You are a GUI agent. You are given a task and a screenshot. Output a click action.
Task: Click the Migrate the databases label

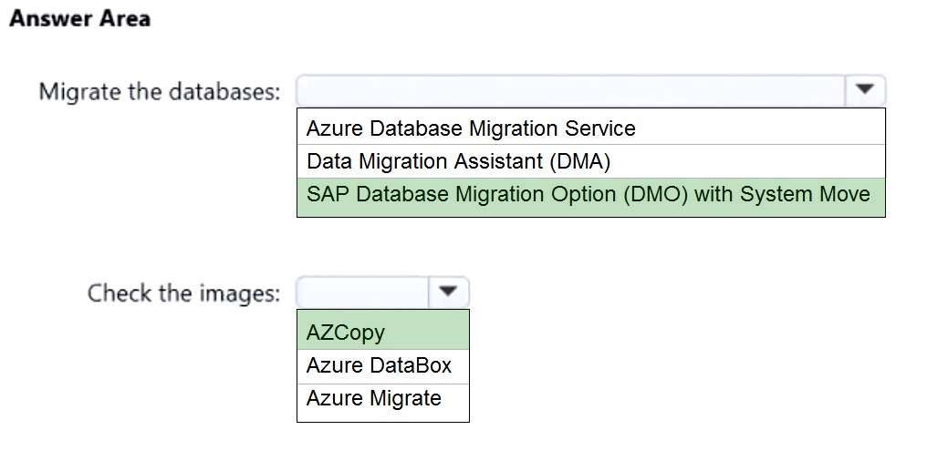160,92
